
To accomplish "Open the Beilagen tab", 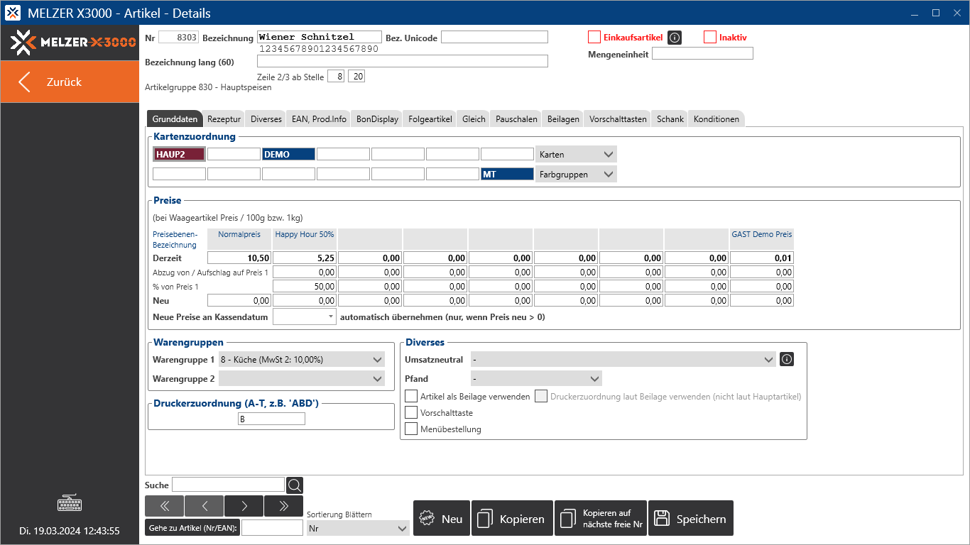I will click(564, 119).
